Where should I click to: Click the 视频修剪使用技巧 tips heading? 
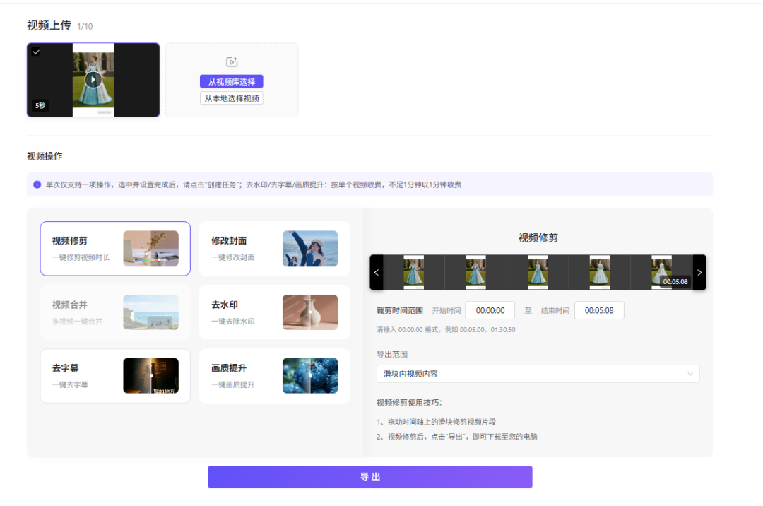coord(409,402)
